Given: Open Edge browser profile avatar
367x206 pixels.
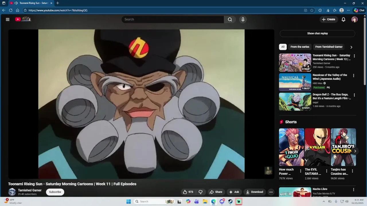Looking at the screenshot, I should pos(341,10).
